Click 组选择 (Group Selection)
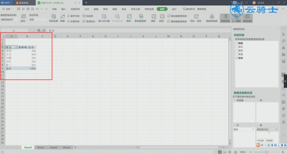The height and width of the screenshot is (154, 287). point(88,16)
